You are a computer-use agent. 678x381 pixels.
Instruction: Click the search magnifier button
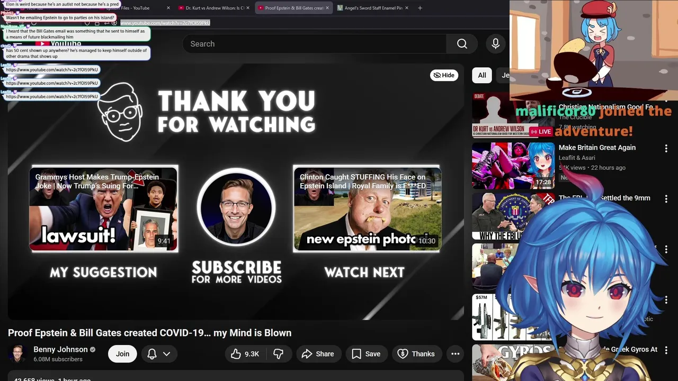click(x=462, y=44)
